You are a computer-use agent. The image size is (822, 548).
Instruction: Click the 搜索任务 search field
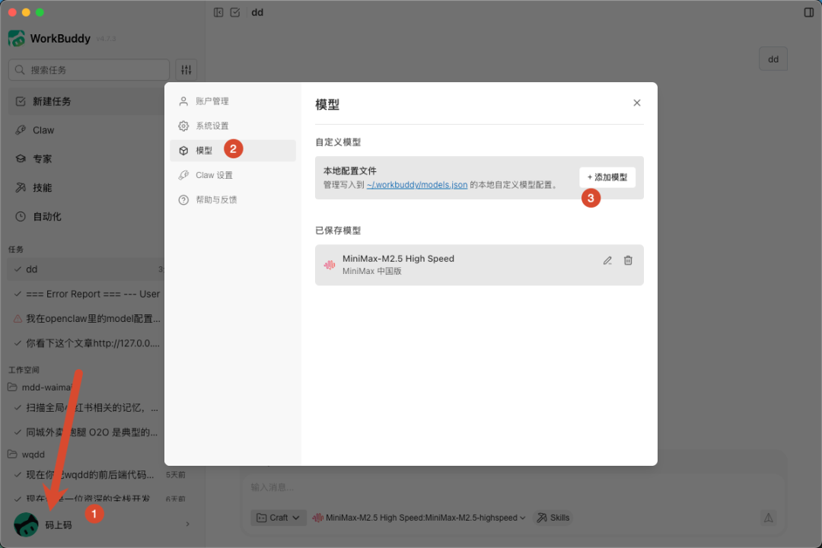click(88, 69)
